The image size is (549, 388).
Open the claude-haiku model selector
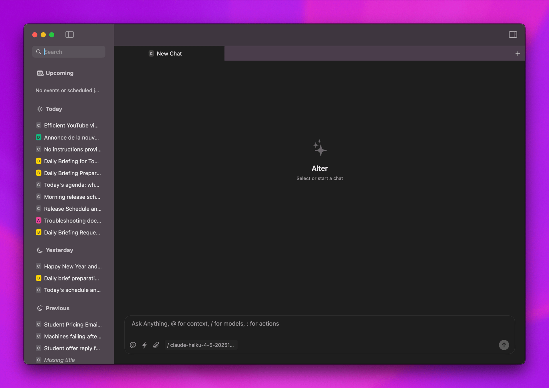pyautogui.click(x=200, y=345)
